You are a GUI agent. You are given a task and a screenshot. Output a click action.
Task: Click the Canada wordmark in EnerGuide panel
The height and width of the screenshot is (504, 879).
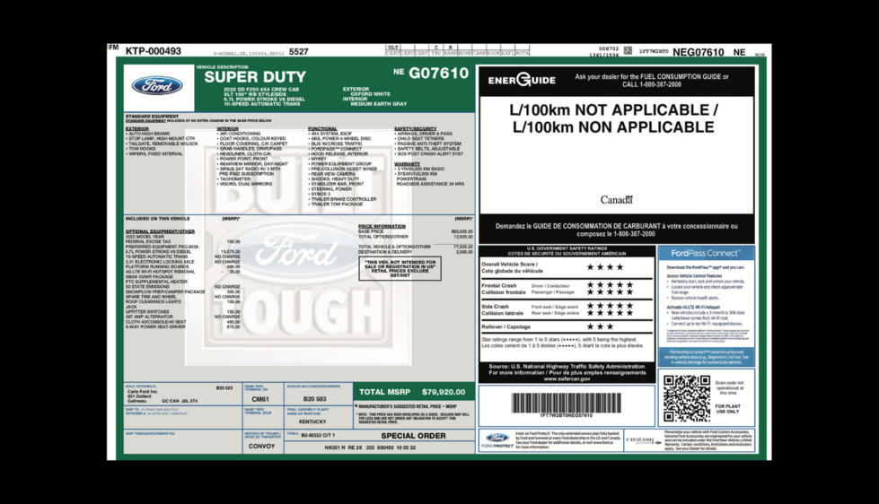click(x=617, y=200)
